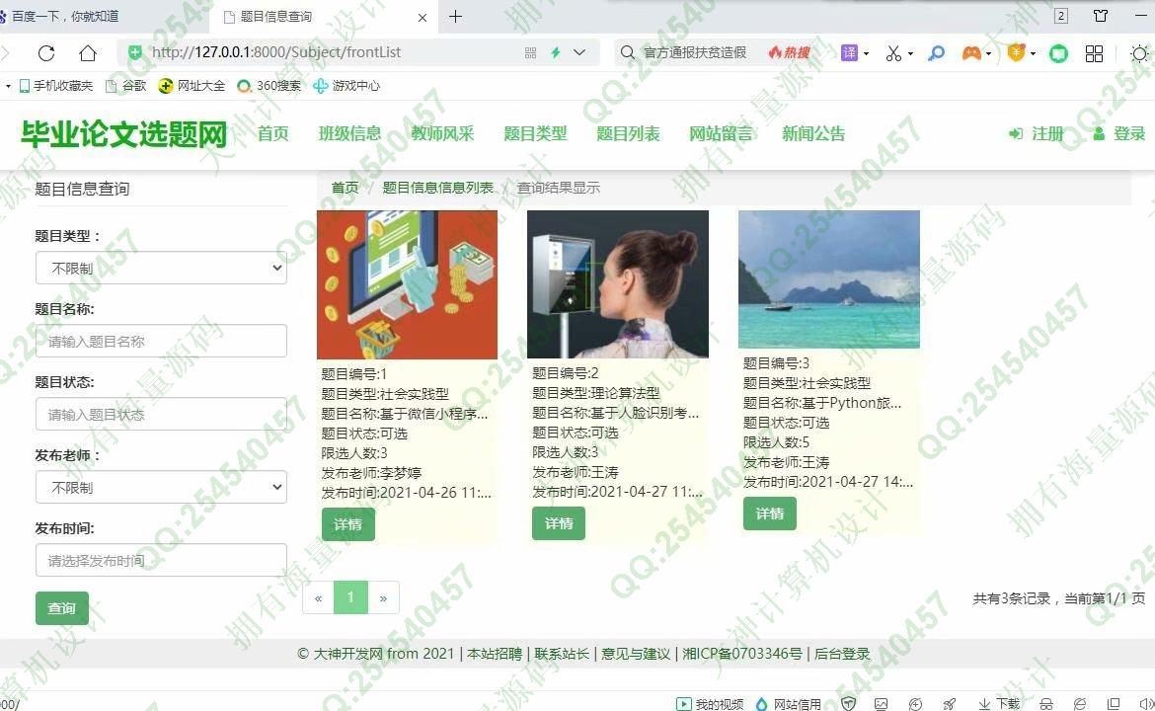The image size is (1155, 711).
Task: Open the face recognition topic thumbnail
Action: pos(618,284)
